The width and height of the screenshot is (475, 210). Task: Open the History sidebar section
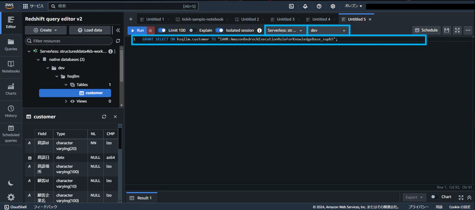click(x=11, y=112)
